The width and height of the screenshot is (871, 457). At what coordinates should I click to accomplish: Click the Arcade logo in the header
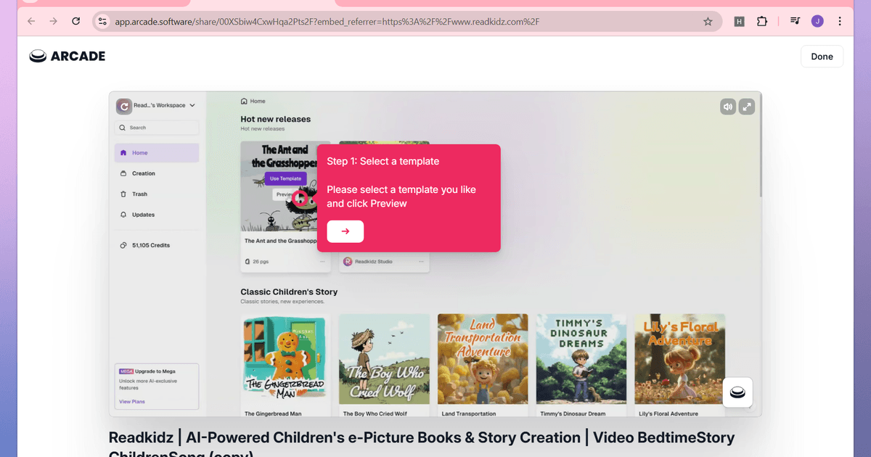coord(67,56)
